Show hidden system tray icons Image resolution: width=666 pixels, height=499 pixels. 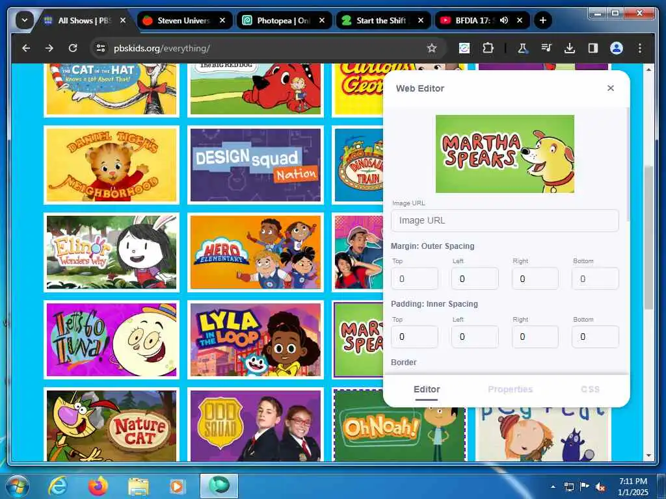coord(553,486)
